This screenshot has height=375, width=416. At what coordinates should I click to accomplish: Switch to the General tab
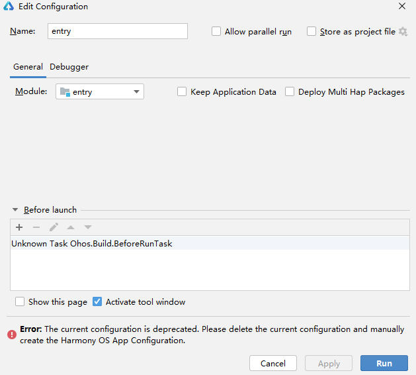point(28,67)
